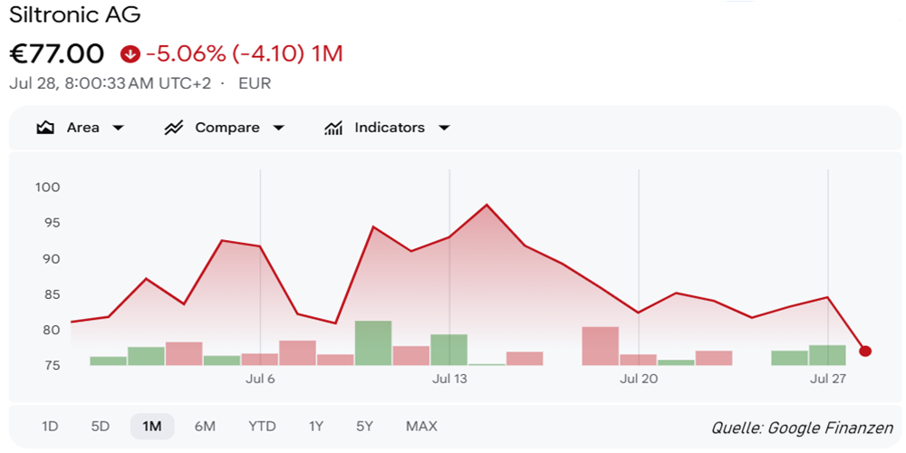The height and width of the screenshot is (453, 906).
Task: Click the Jul 20 x-axis label
Action: coord(639,380)
